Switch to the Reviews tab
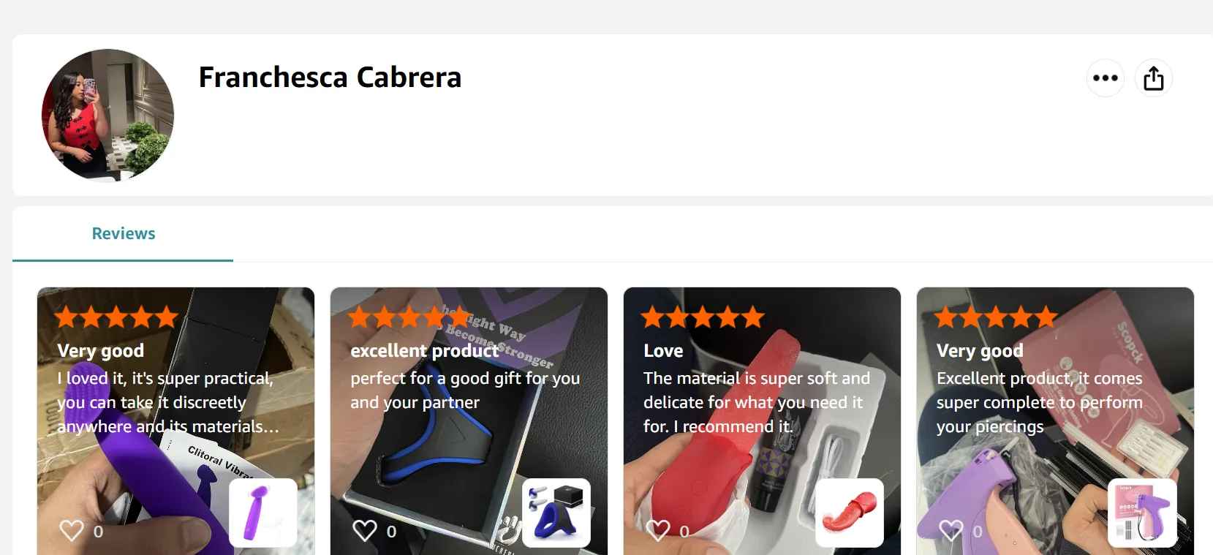Viewport: 1213px width, 555px height. 123,234
